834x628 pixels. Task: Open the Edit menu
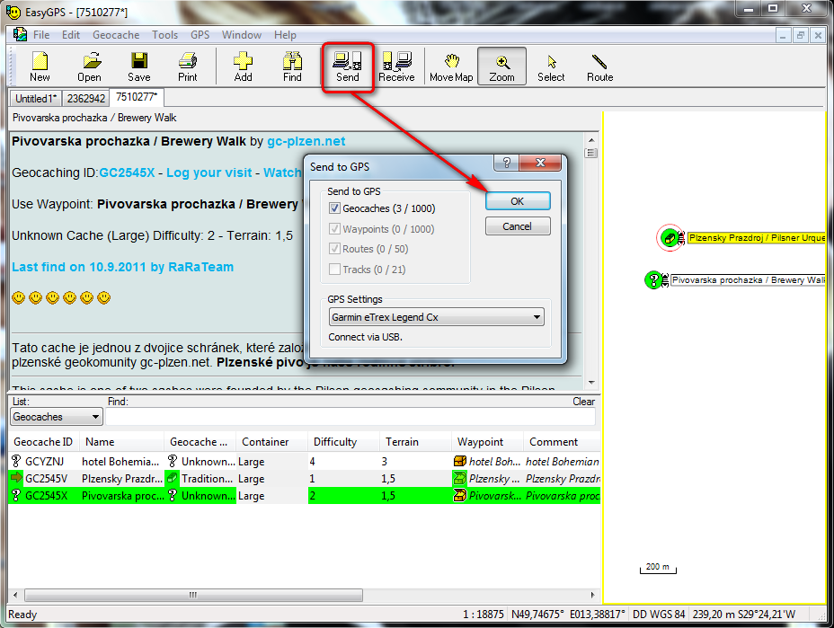[x=71, y=35]
